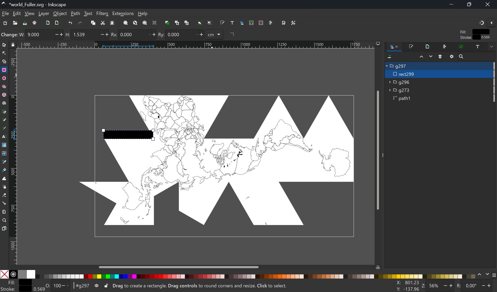Toggle display mode icon above scrollbar
The width and height of the screenshot is (497, 292).
pos(378,44)
